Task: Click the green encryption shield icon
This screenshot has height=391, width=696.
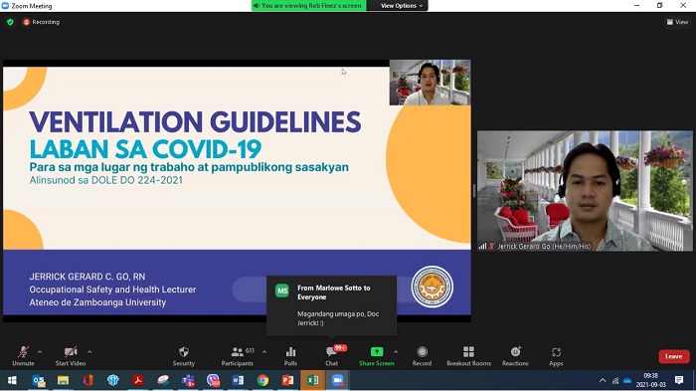Action: pyautogui.click(x=10, y=22)
